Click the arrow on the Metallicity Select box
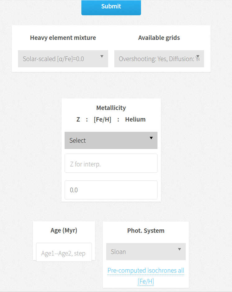232x292 pixels. pos(151,138)
